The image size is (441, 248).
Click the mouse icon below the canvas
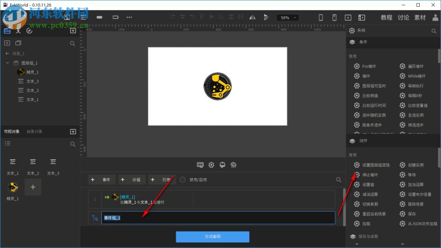pos(222,165)
